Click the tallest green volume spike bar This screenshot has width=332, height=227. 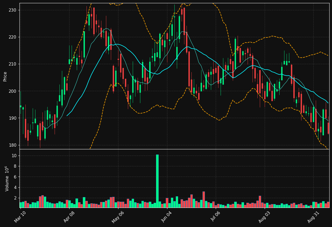tap(157, 181)
